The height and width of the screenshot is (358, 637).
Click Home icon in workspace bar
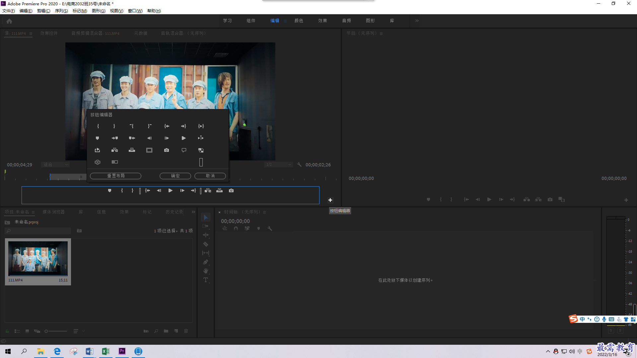coord(9,21)
